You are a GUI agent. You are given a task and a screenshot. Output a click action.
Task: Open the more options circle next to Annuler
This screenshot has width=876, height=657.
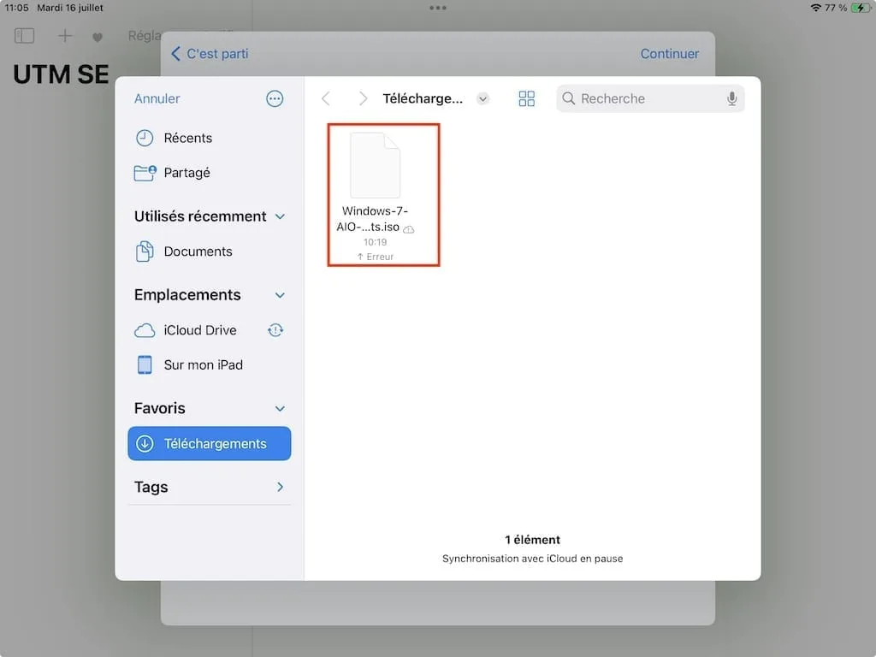click(x=275, y=98)
